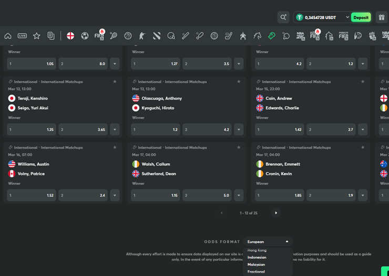The image size is (389, 276).
Task: Select the horse racing icon
Action: [258, 36]
